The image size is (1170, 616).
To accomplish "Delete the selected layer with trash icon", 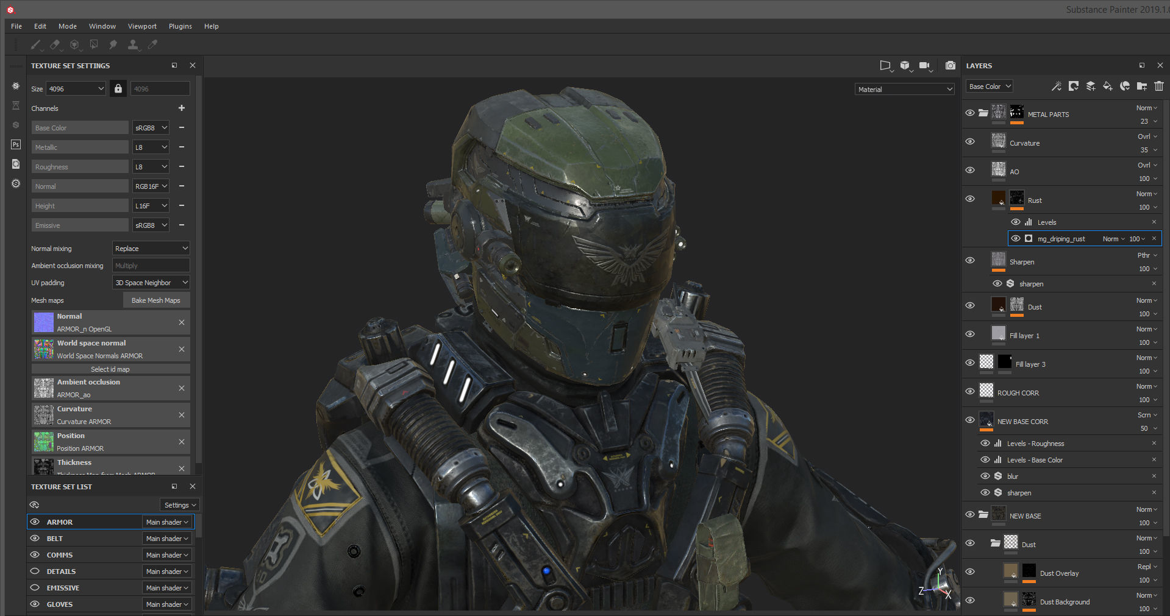I will 1159,87.
